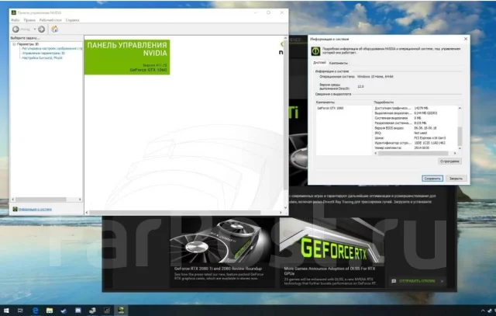The height and width of the screenshot is (316, 496).
Task: Click the system information icon beside the link
Action: 15,209
